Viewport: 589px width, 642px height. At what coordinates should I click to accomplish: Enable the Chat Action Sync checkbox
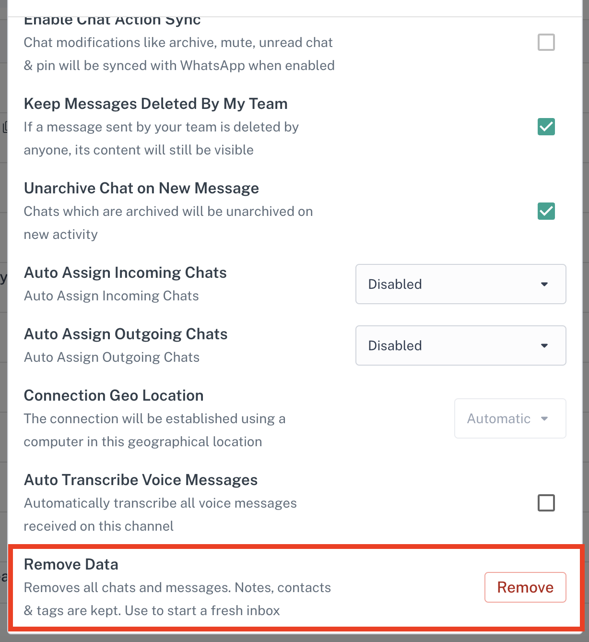coord(546,42)
